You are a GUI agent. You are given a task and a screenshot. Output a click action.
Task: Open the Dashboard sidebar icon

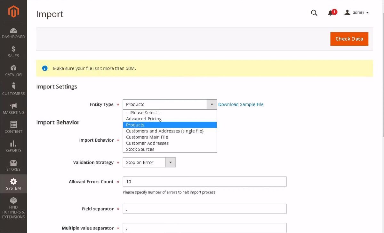coord(13,31)
